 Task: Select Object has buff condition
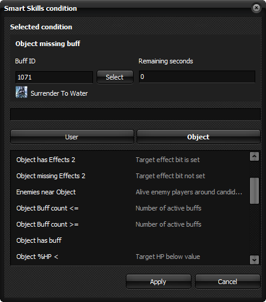coord(130,240)
